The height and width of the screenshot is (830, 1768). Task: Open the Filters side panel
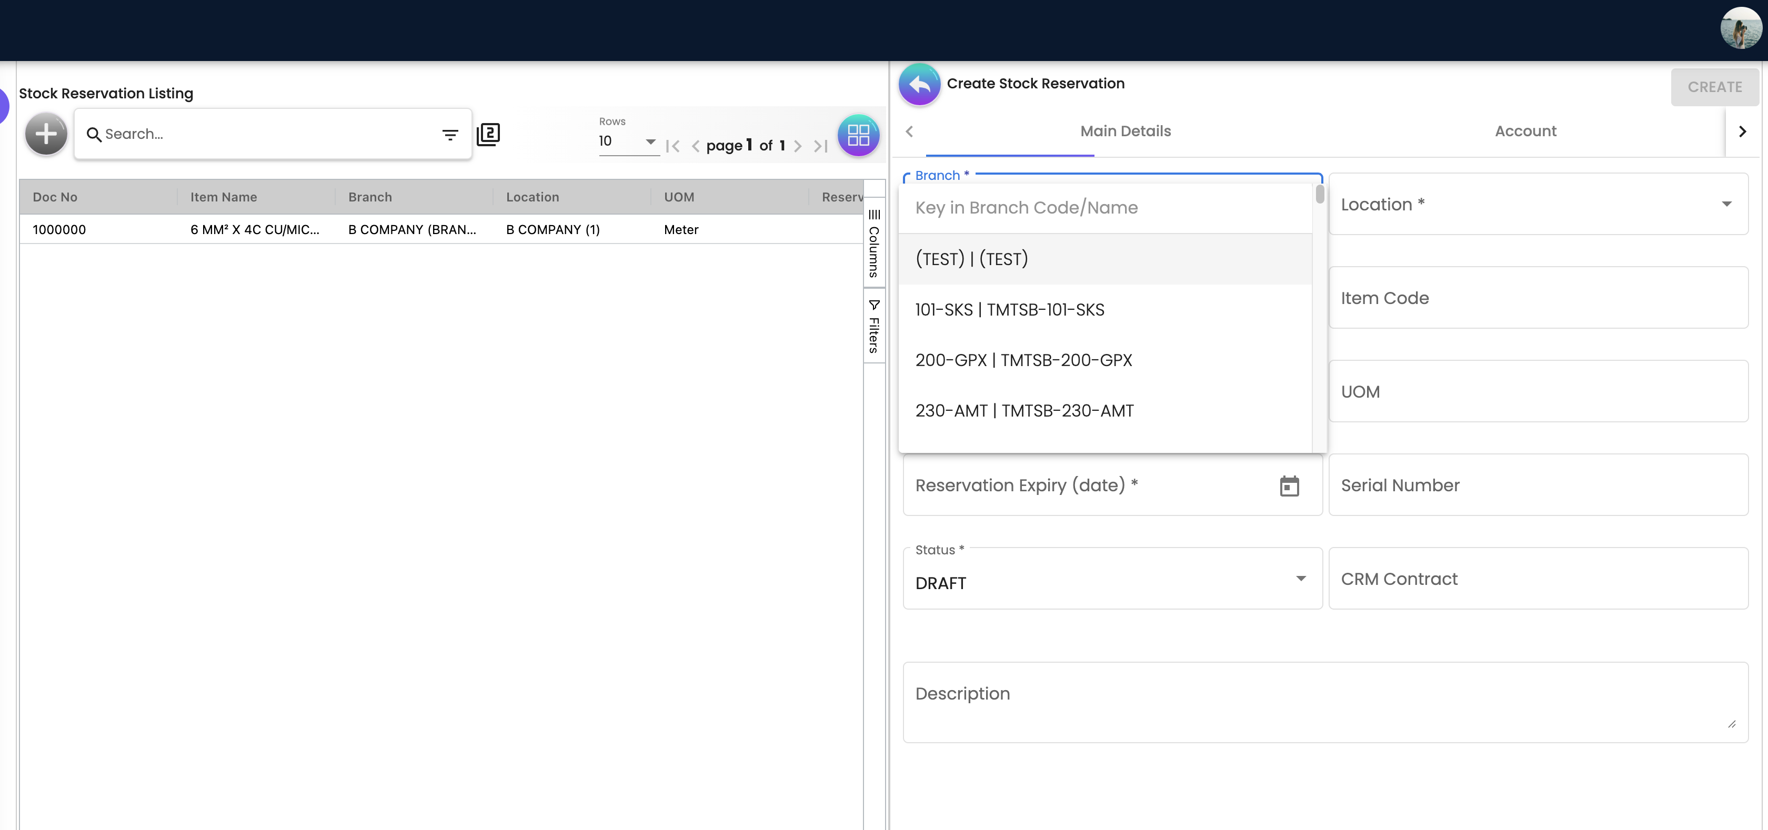(x=873, y=326)
